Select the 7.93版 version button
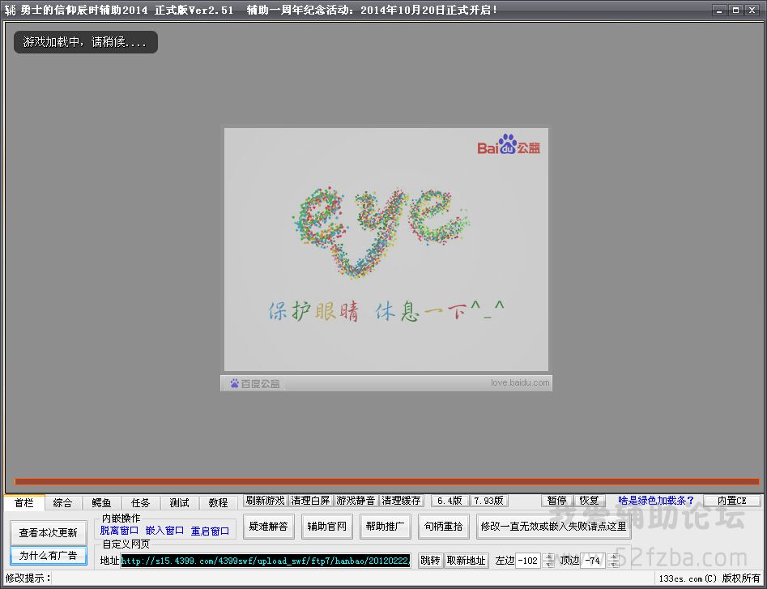Image resolution: width=767 pixels, height=589 pixels. (x=488, y=501)
